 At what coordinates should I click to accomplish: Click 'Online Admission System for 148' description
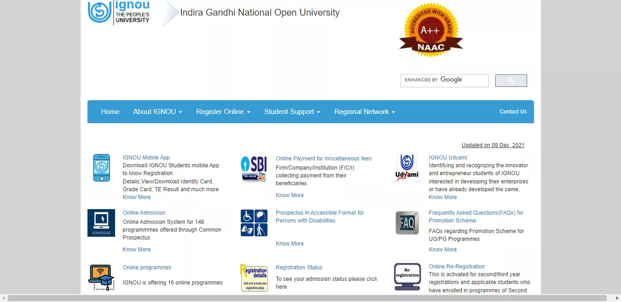coord(172,230)
